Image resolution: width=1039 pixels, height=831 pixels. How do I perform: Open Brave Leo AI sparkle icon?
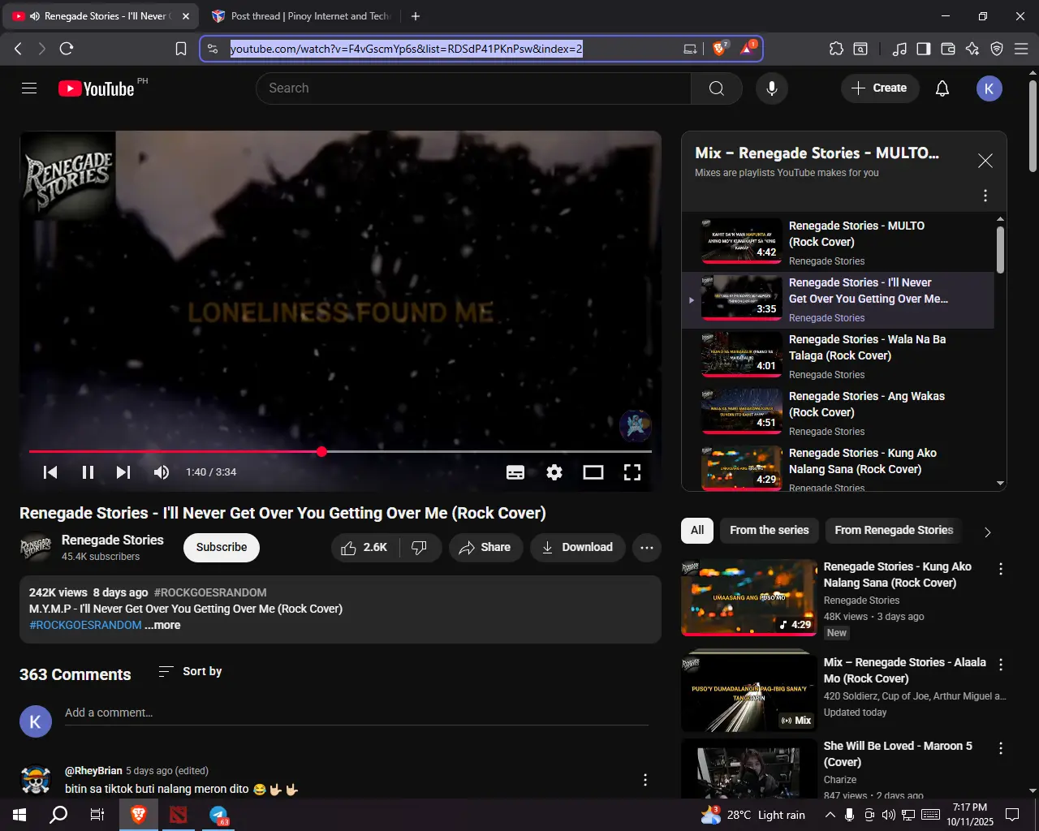(x=972, y=49)
